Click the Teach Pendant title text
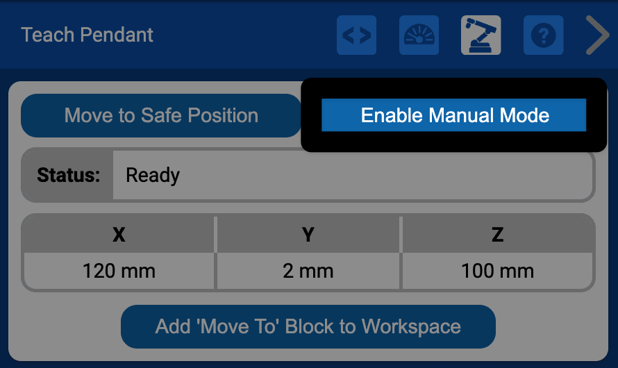Viewport: 618px width, 368px height. click(87, 35)
